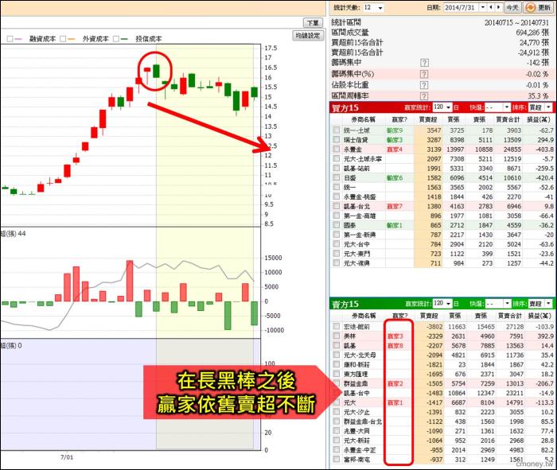Toggle the 投信成本 legend checkbox
This screenshot has height=470, width=557.
coord(116,39)
